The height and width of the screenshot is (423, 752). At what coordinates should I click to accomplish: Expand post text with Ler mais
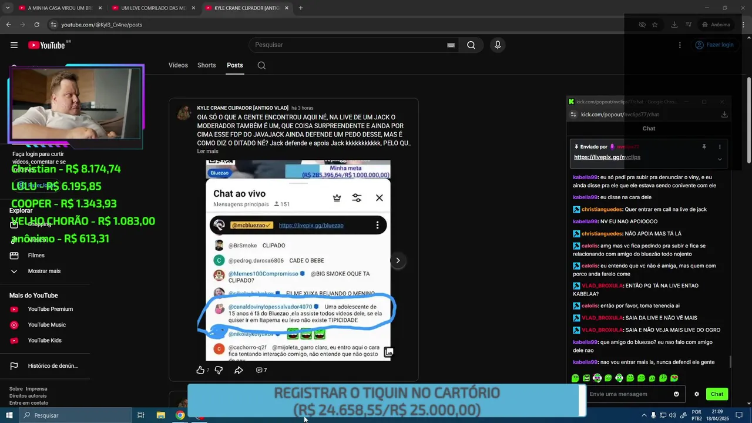(x=207, y=152)
